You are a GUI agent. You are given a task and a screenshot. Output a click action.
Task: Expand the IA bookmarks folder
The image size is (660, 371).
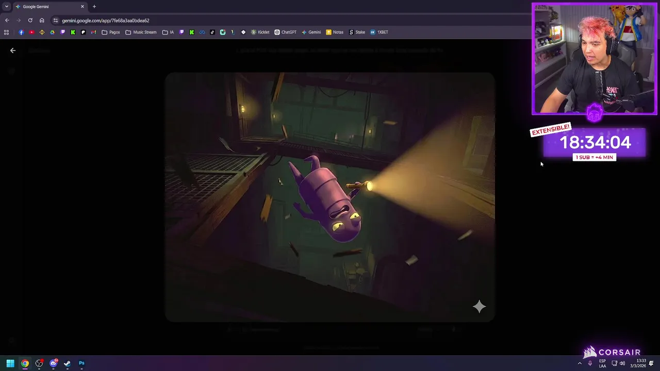(168, 32)
